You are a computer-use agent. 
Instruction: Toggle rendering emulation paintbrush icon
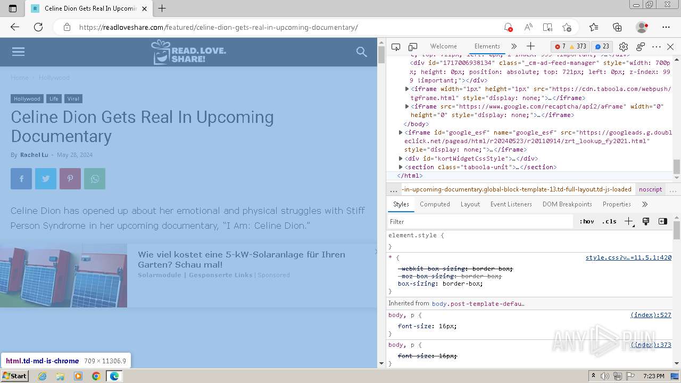(646, 222)
